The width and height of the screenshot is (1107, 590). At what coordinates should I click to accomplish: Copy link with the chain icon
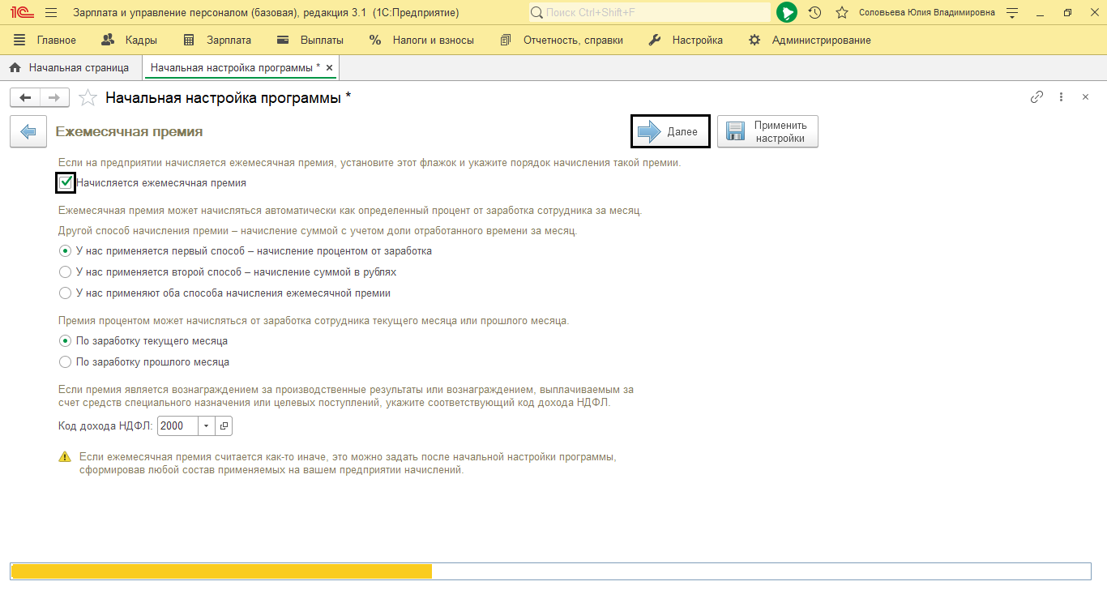pyautogui.click(x=1036, y=97)
